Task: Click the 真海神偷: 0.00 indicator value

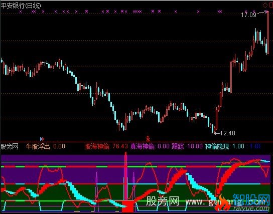Action: [150, 146]
